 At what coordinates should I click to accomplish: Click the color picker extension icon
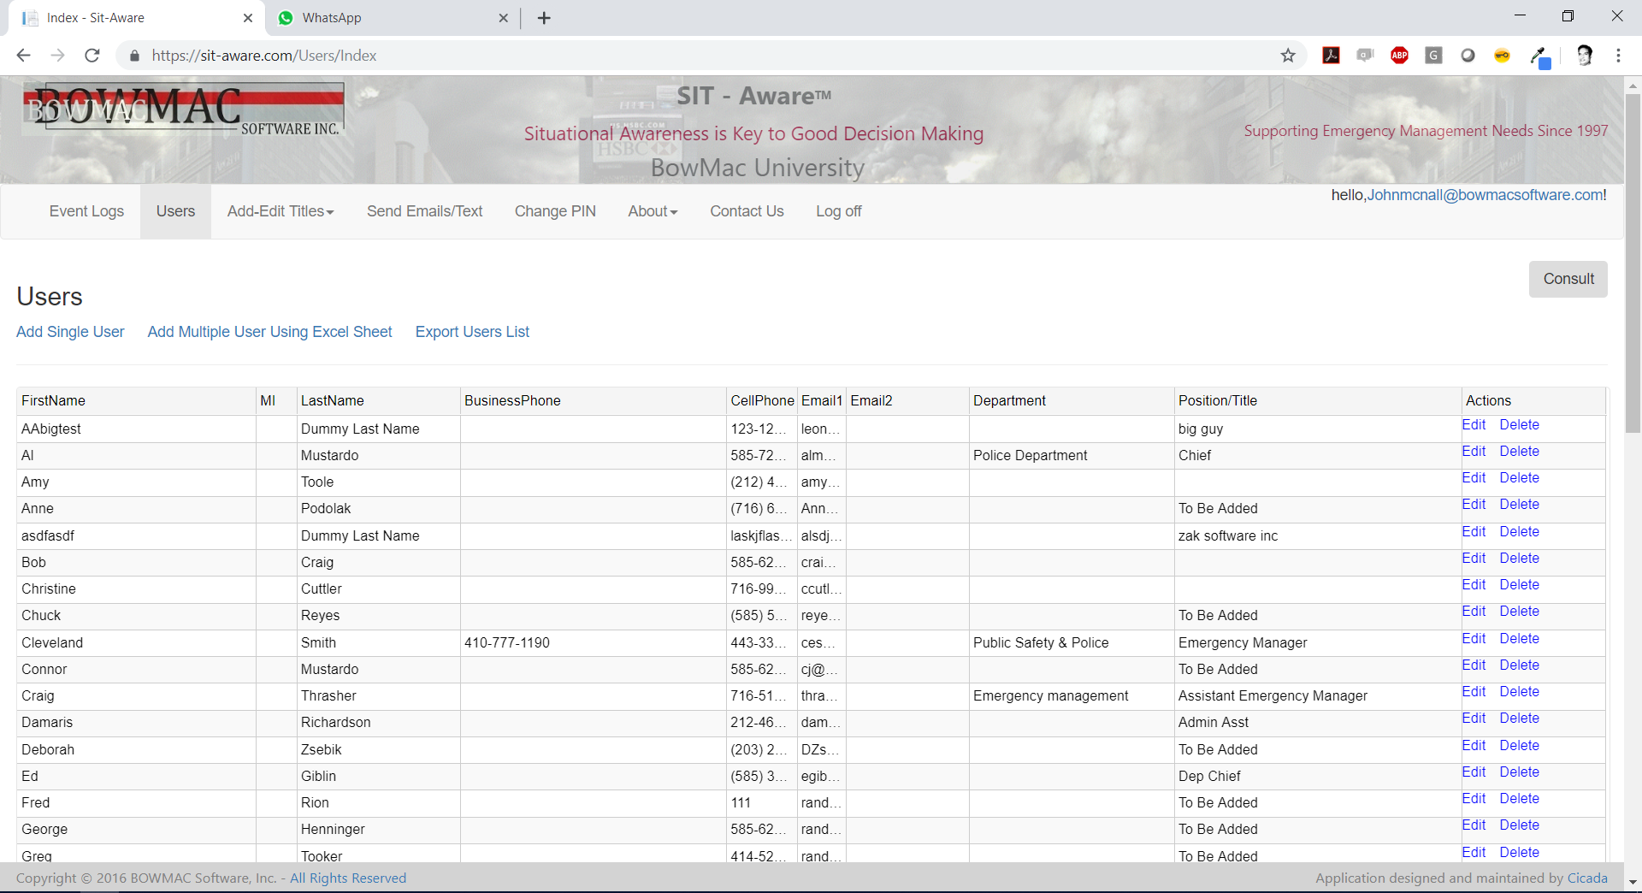click(1539, 56)
